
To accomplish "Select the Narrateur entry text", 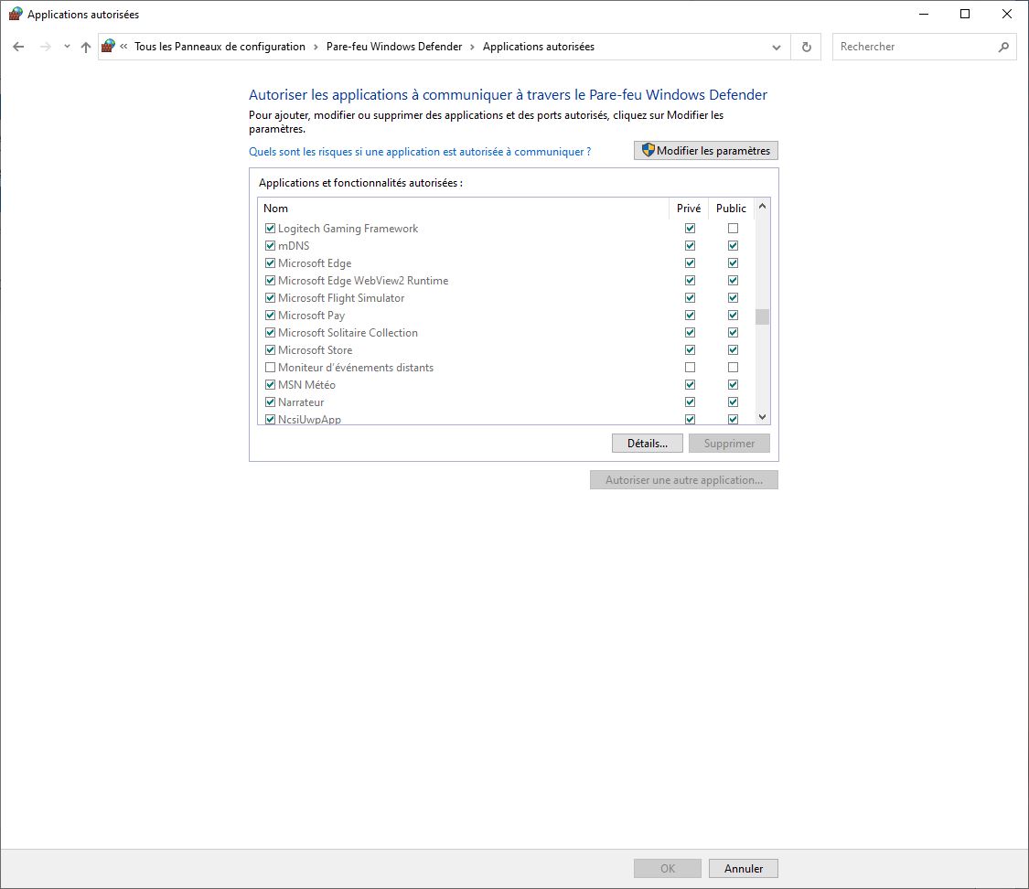I will pos(301,402).
